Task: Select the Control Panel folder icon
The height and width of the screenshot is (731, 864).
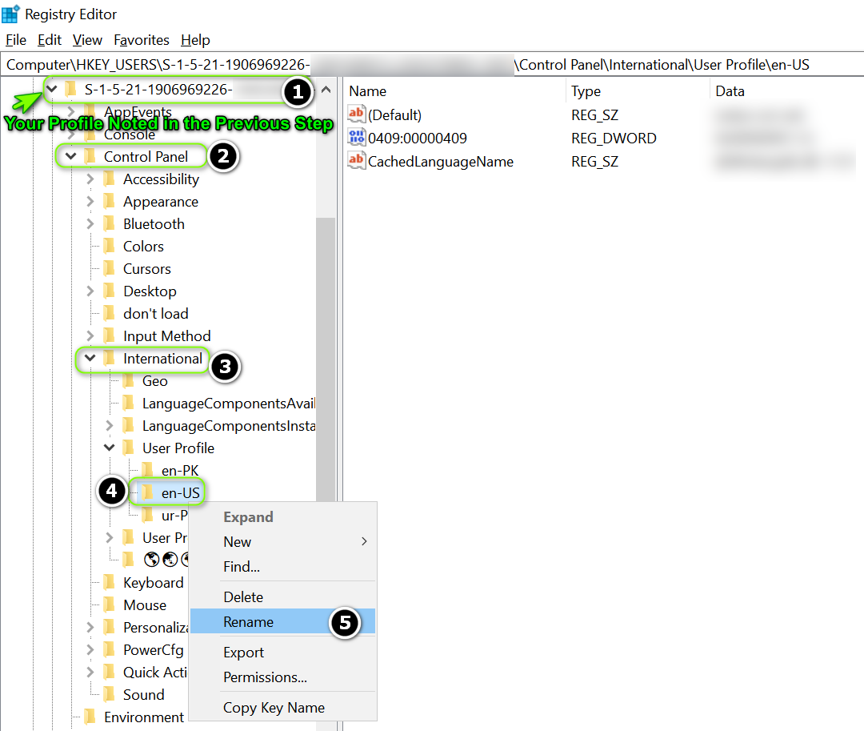Action: tap(90, 156)
